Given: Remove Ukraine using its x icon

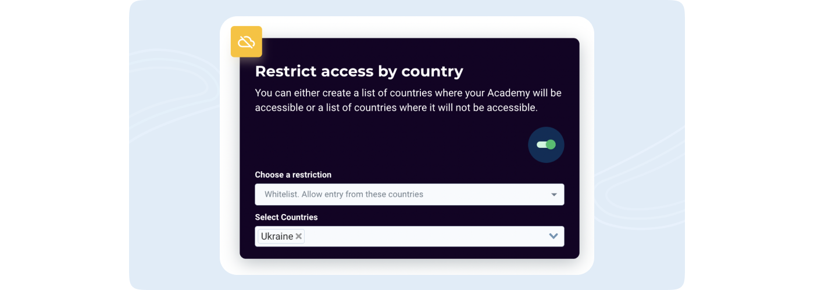Looking at the screenshot, I should (x=298, y=236).
